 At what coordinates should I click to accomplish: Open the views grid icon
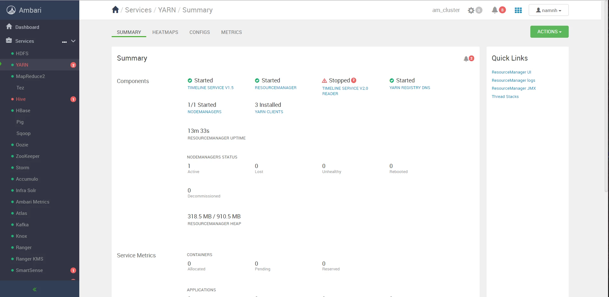pyautogui.click(x=518, y=10)
